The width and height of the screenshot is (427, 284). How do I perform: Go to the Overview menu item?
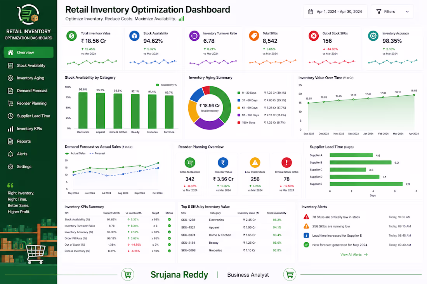(x=28, y=52)
